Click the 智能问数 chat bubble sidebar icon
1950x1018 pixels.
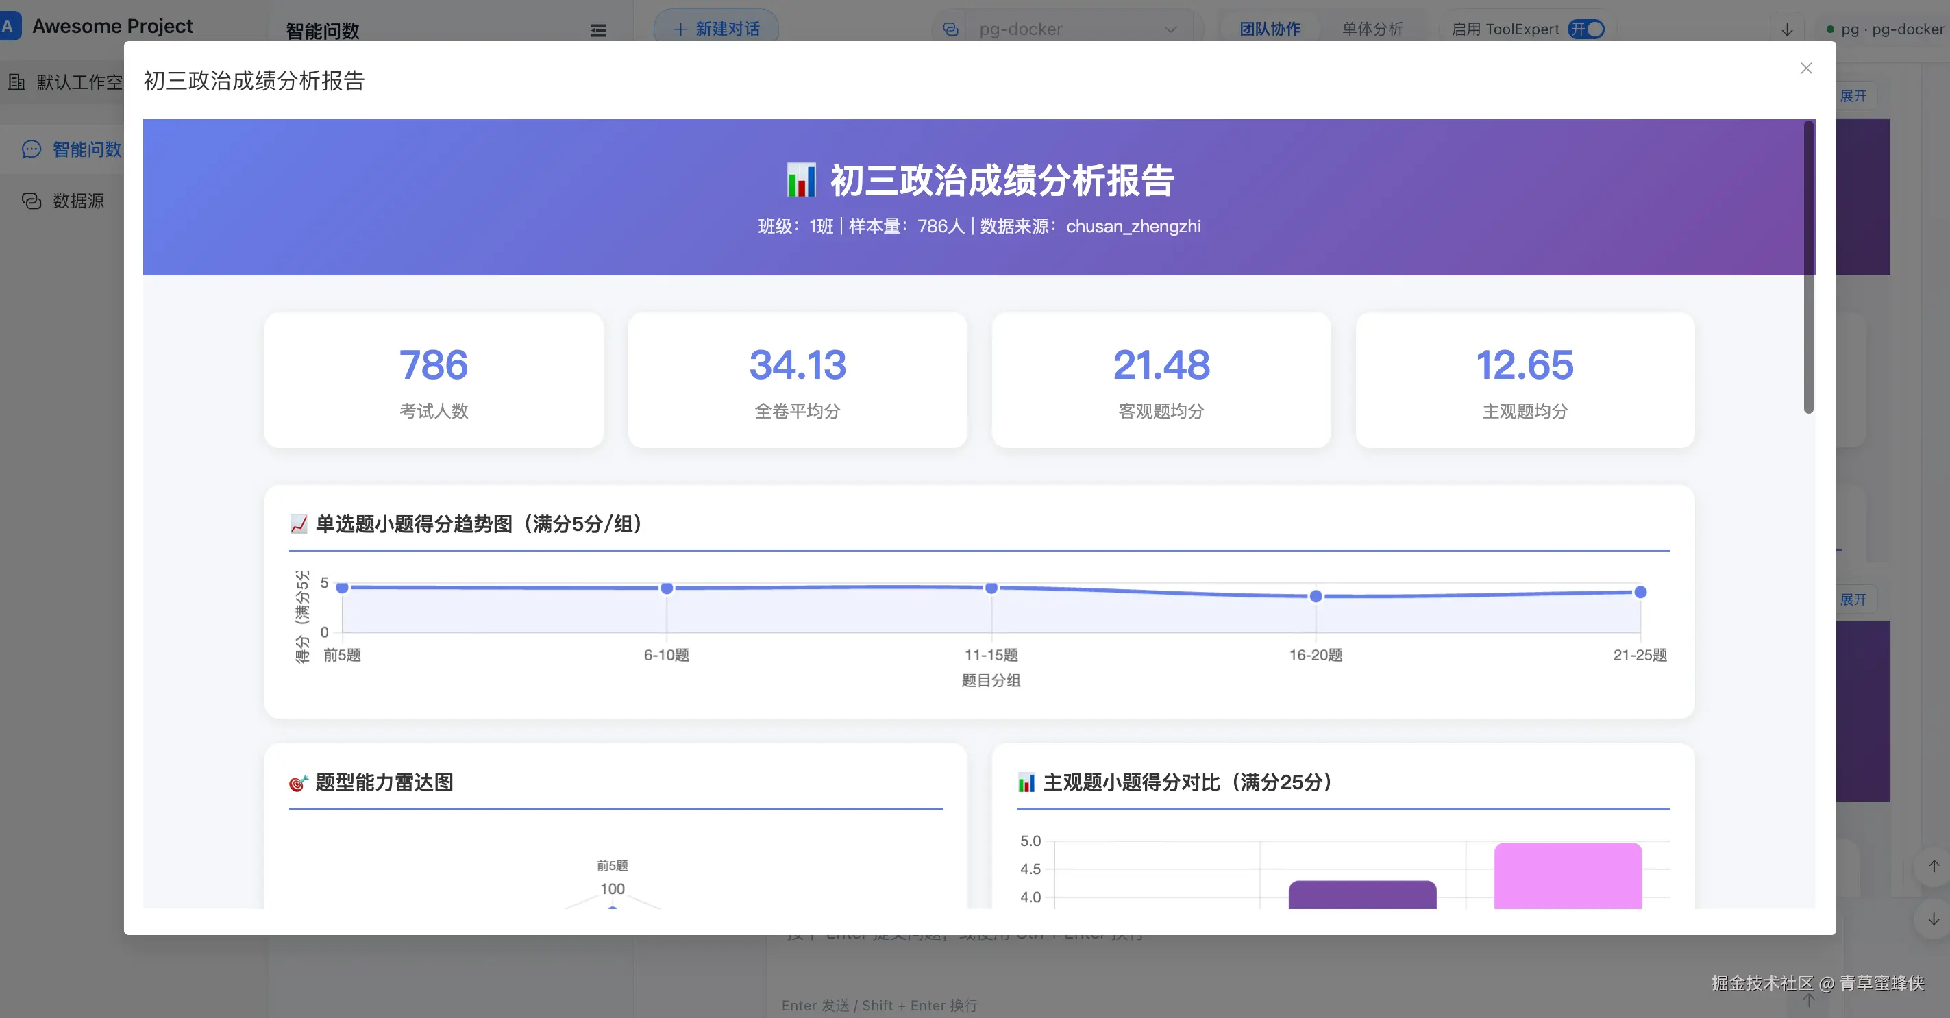[x=31, y=149]
